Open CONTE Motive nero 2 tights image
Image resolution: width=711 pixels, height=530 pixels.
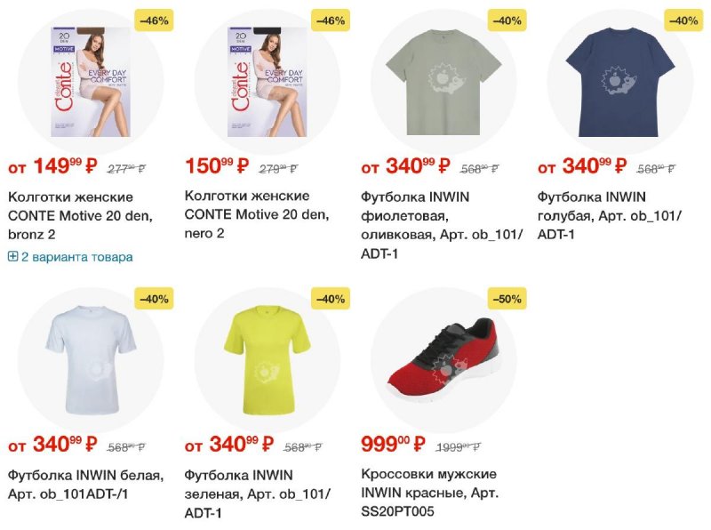[x=268, y=82]
